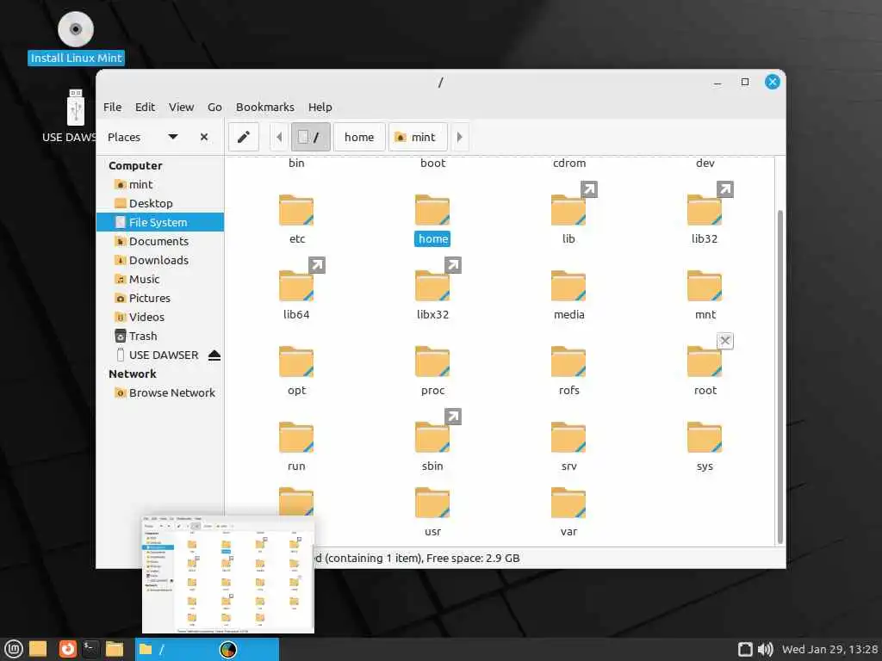Click the vertical scrollbar in file view
Image resolution: width=882 pixels, height=661 pixels.
pos(780,377)
